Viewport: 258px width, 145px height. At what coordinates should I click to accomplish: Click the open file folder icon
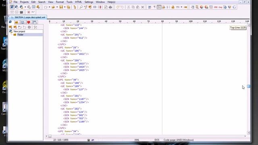coord(53,7)
